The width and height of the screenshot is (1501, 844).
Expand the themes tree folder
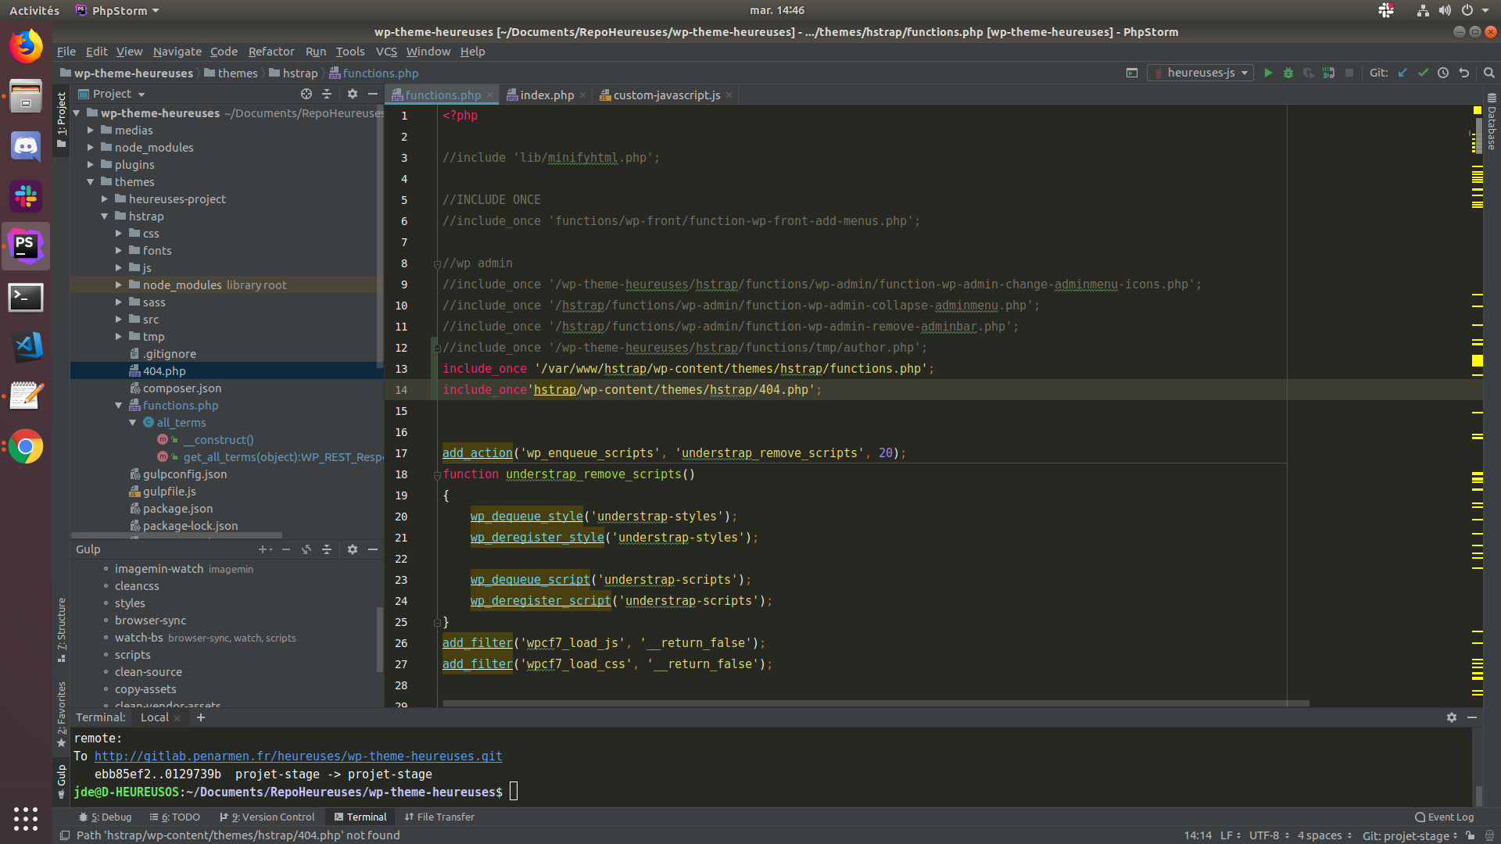click(91, 181)
